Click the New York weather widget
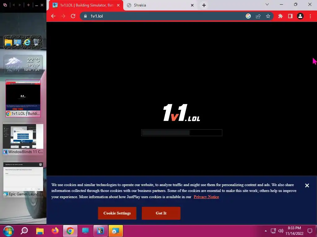 click(x=24, y=64)
